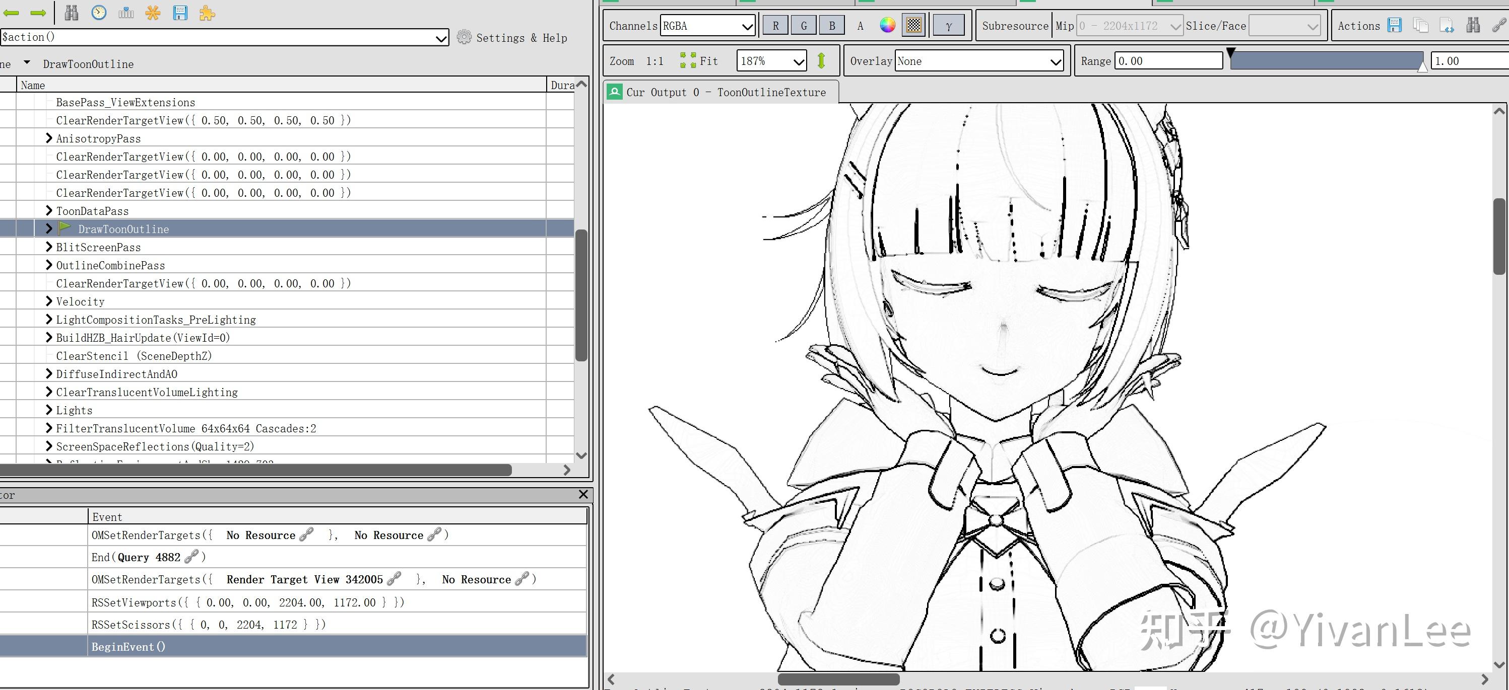
Task: Click Settings & Help button
Action: (x=512, y=38)
